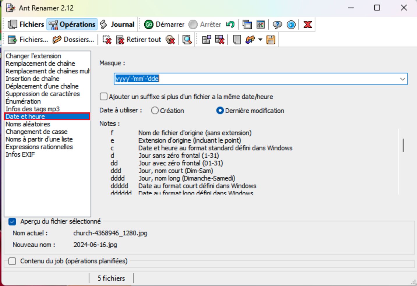The width and height of the screenshot is (417, 286).
Task: Select Suppression de caractères operation
Action: (x=43, y=94)
